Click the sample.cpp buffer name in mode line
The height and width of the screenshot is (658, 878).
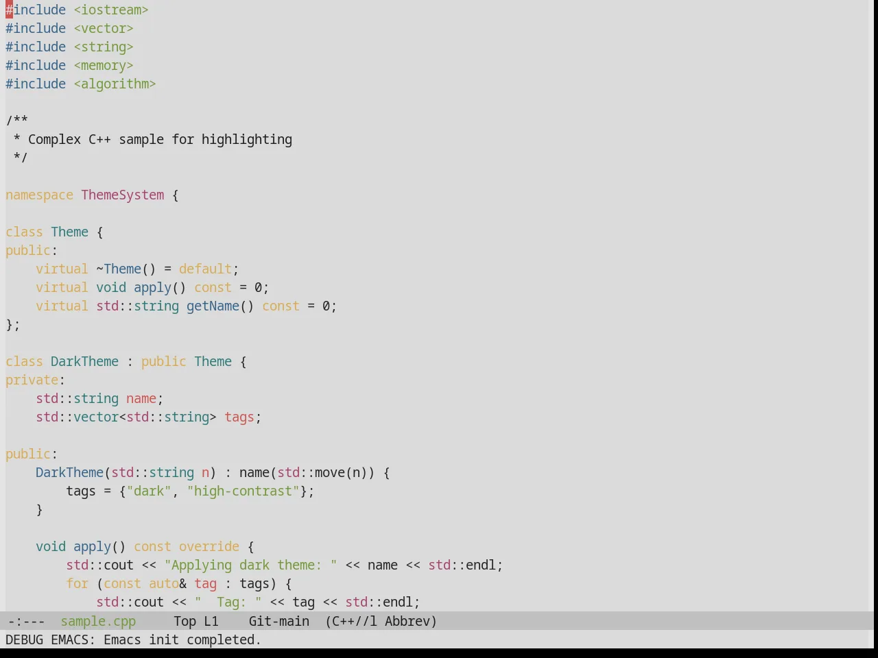click(x=98, y=621)
